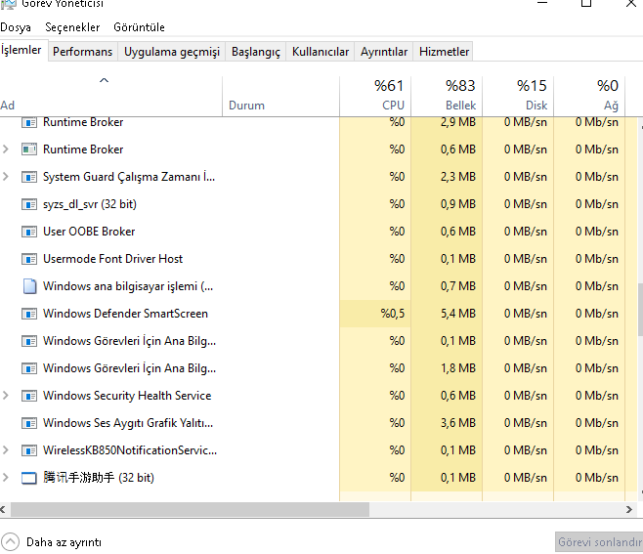Click the Daha az ayrıntı link
Screen dimensions: 643x554
(64, 542)
